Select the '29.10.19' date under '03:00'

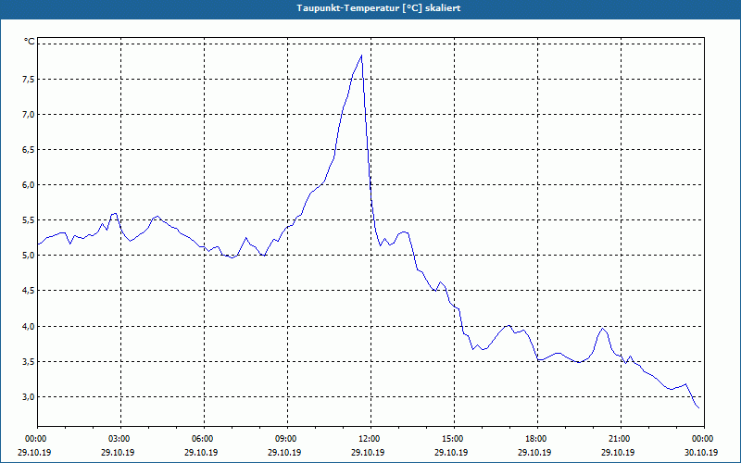coord(118,452)
